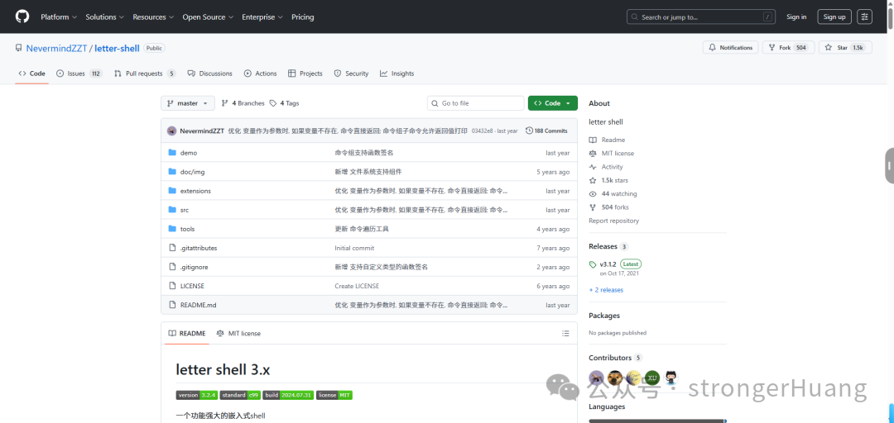Viewport: 894px width, 423px height.
Task: Click the NevermindZZT avatar in commit row
Action: 171,131
